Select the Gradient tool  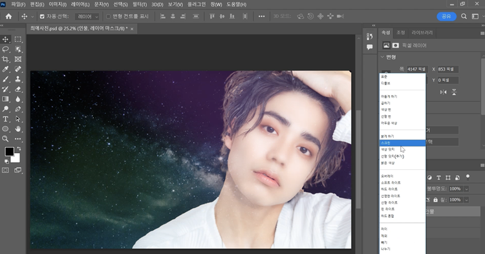5,99
